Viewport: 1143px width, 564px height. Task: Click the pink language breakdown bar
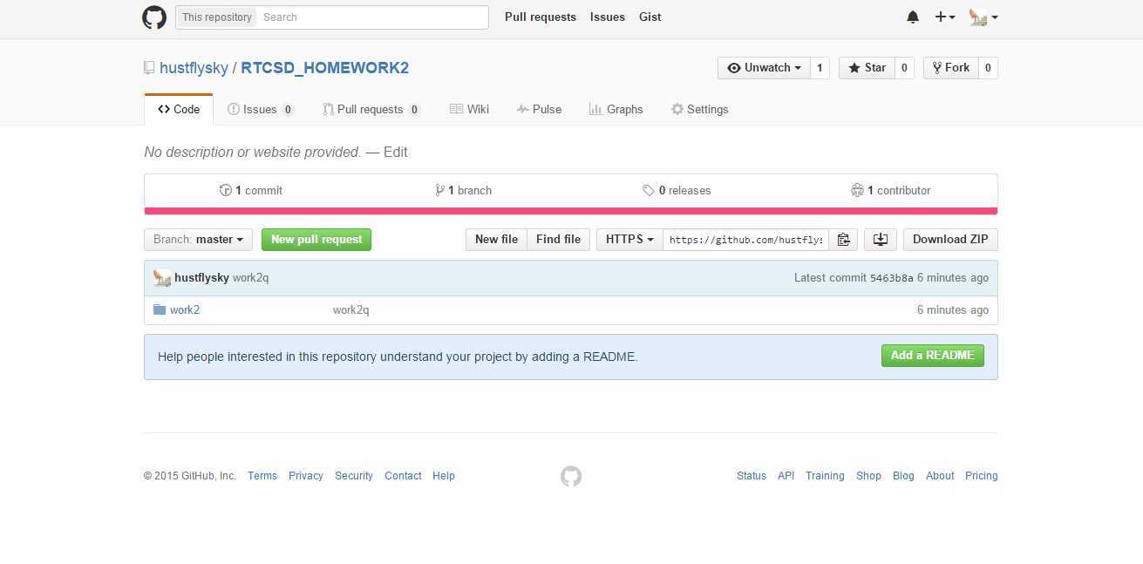(571, 211)
